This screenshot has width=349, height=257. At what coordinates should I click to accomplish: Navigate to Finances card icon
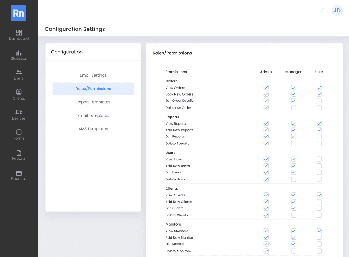pos(19,173)
